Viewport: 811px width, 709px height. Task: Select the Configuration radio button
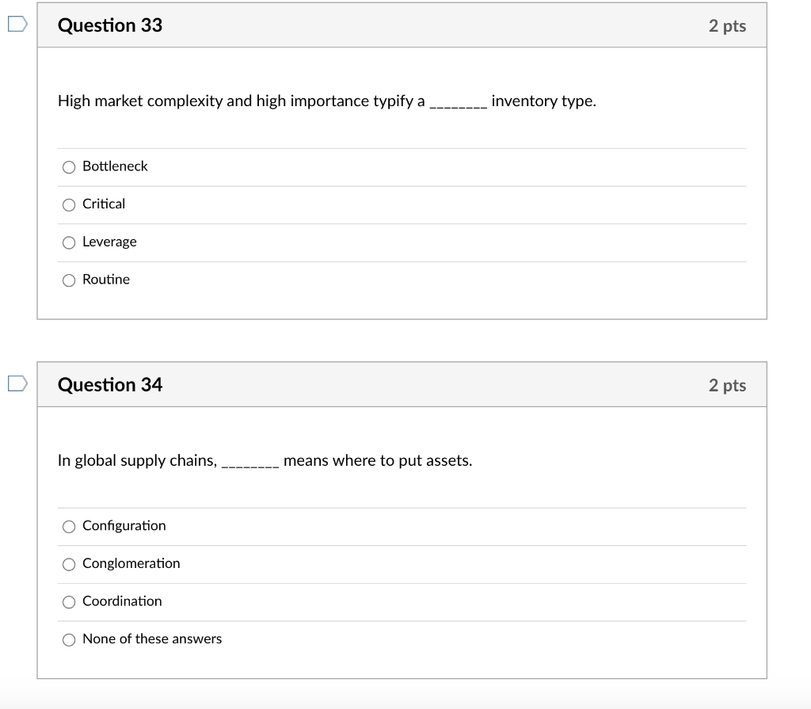(69, 527)
